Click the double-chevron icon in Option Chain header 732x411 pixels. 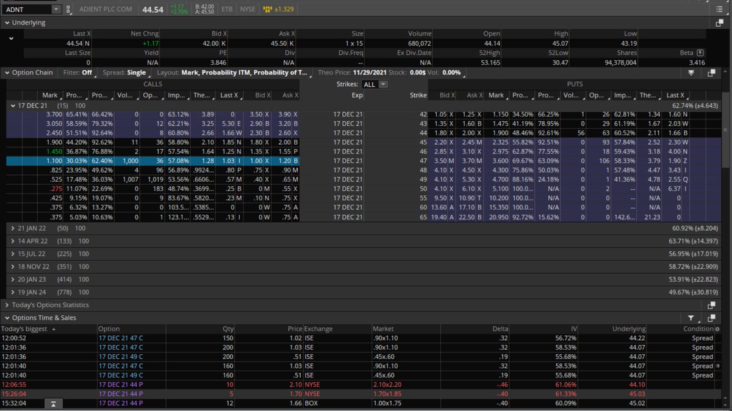tap(691, 73)
